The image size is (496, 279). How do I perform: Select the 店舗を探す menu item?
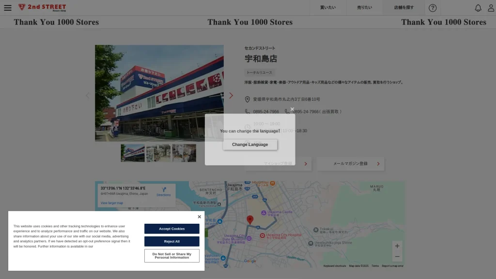point(403,8)
